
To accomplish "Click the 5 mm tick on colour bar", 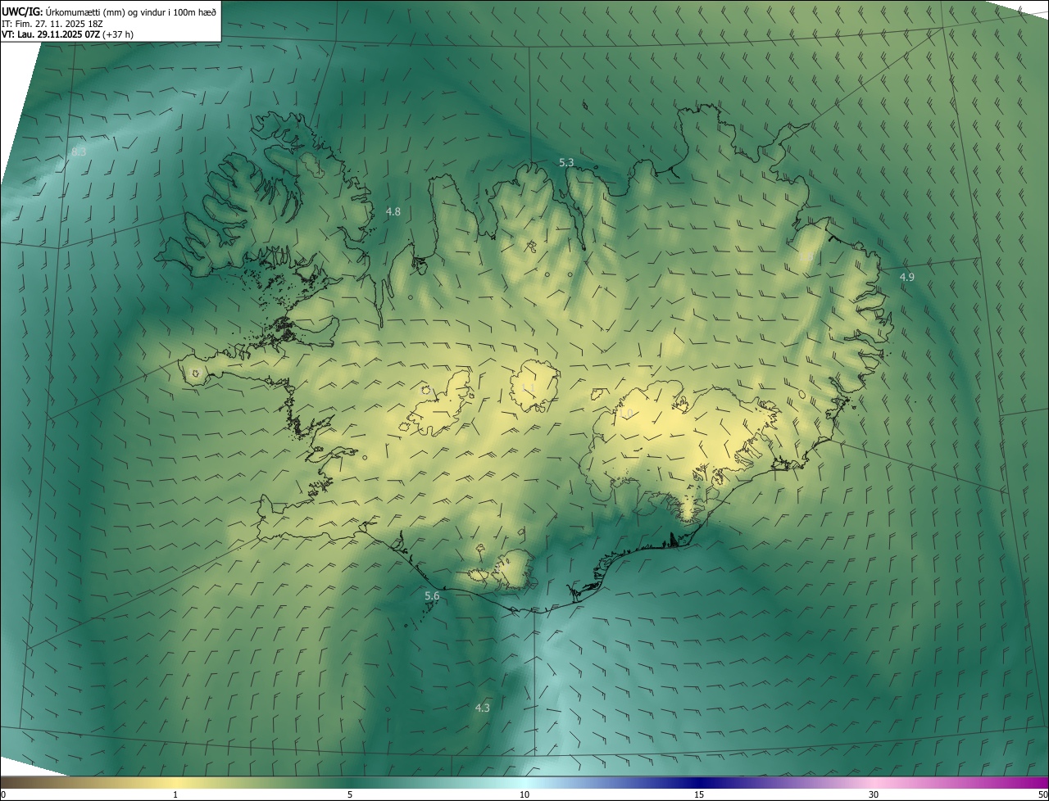I will click(x=350, y=794).
